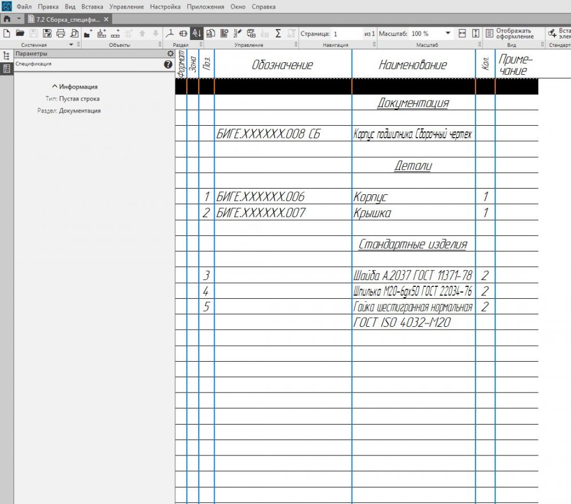Click the new document icon

tap(7, 34)
